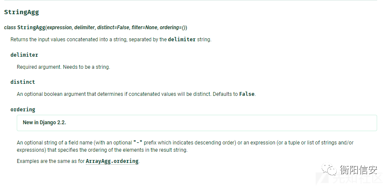Click the 先知社区 watermark logo
390x187 pixels.
coord(351,178)
